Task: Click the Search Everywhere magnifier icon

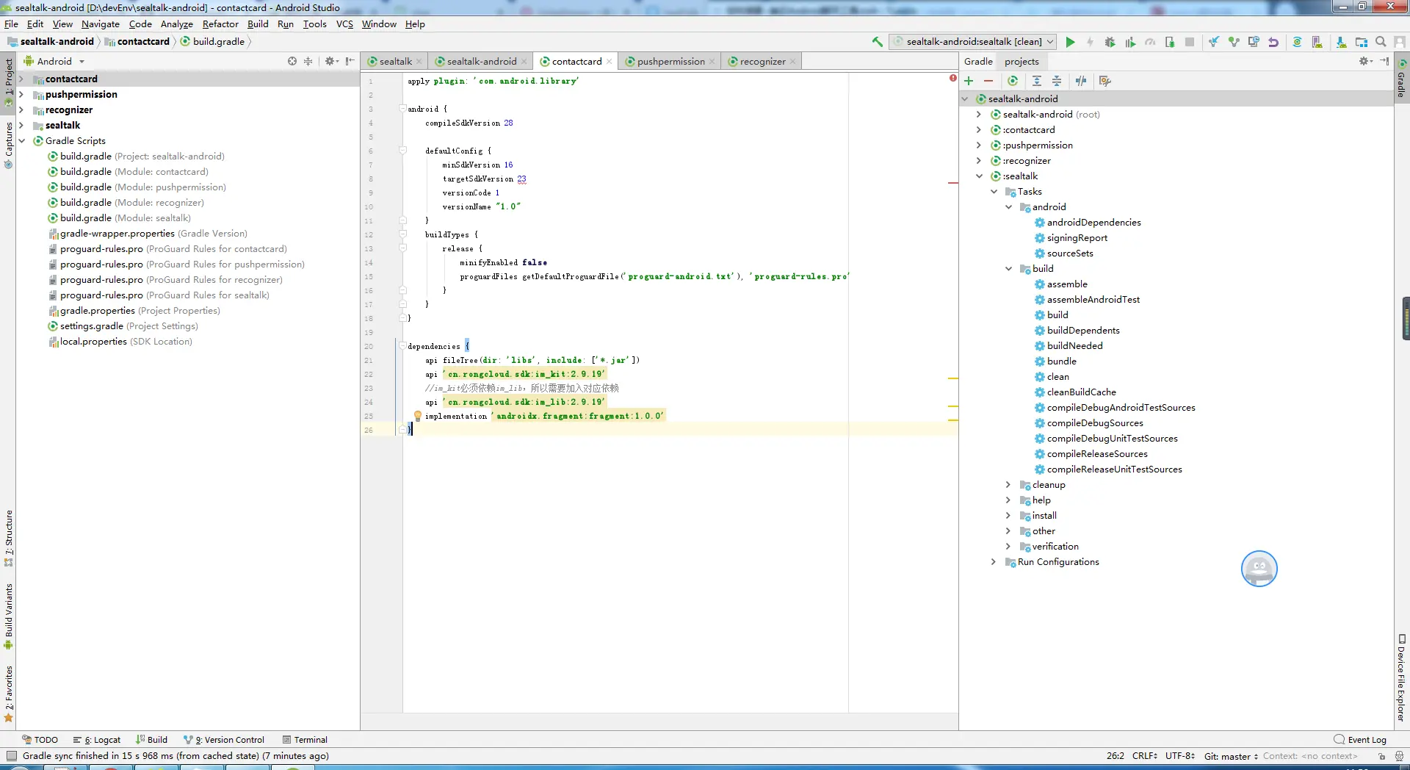Action: (x=1381, y=42)
